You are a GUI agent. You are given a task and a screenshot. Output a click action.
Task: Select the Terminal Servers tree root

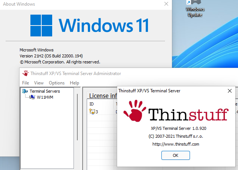point(45,91)
